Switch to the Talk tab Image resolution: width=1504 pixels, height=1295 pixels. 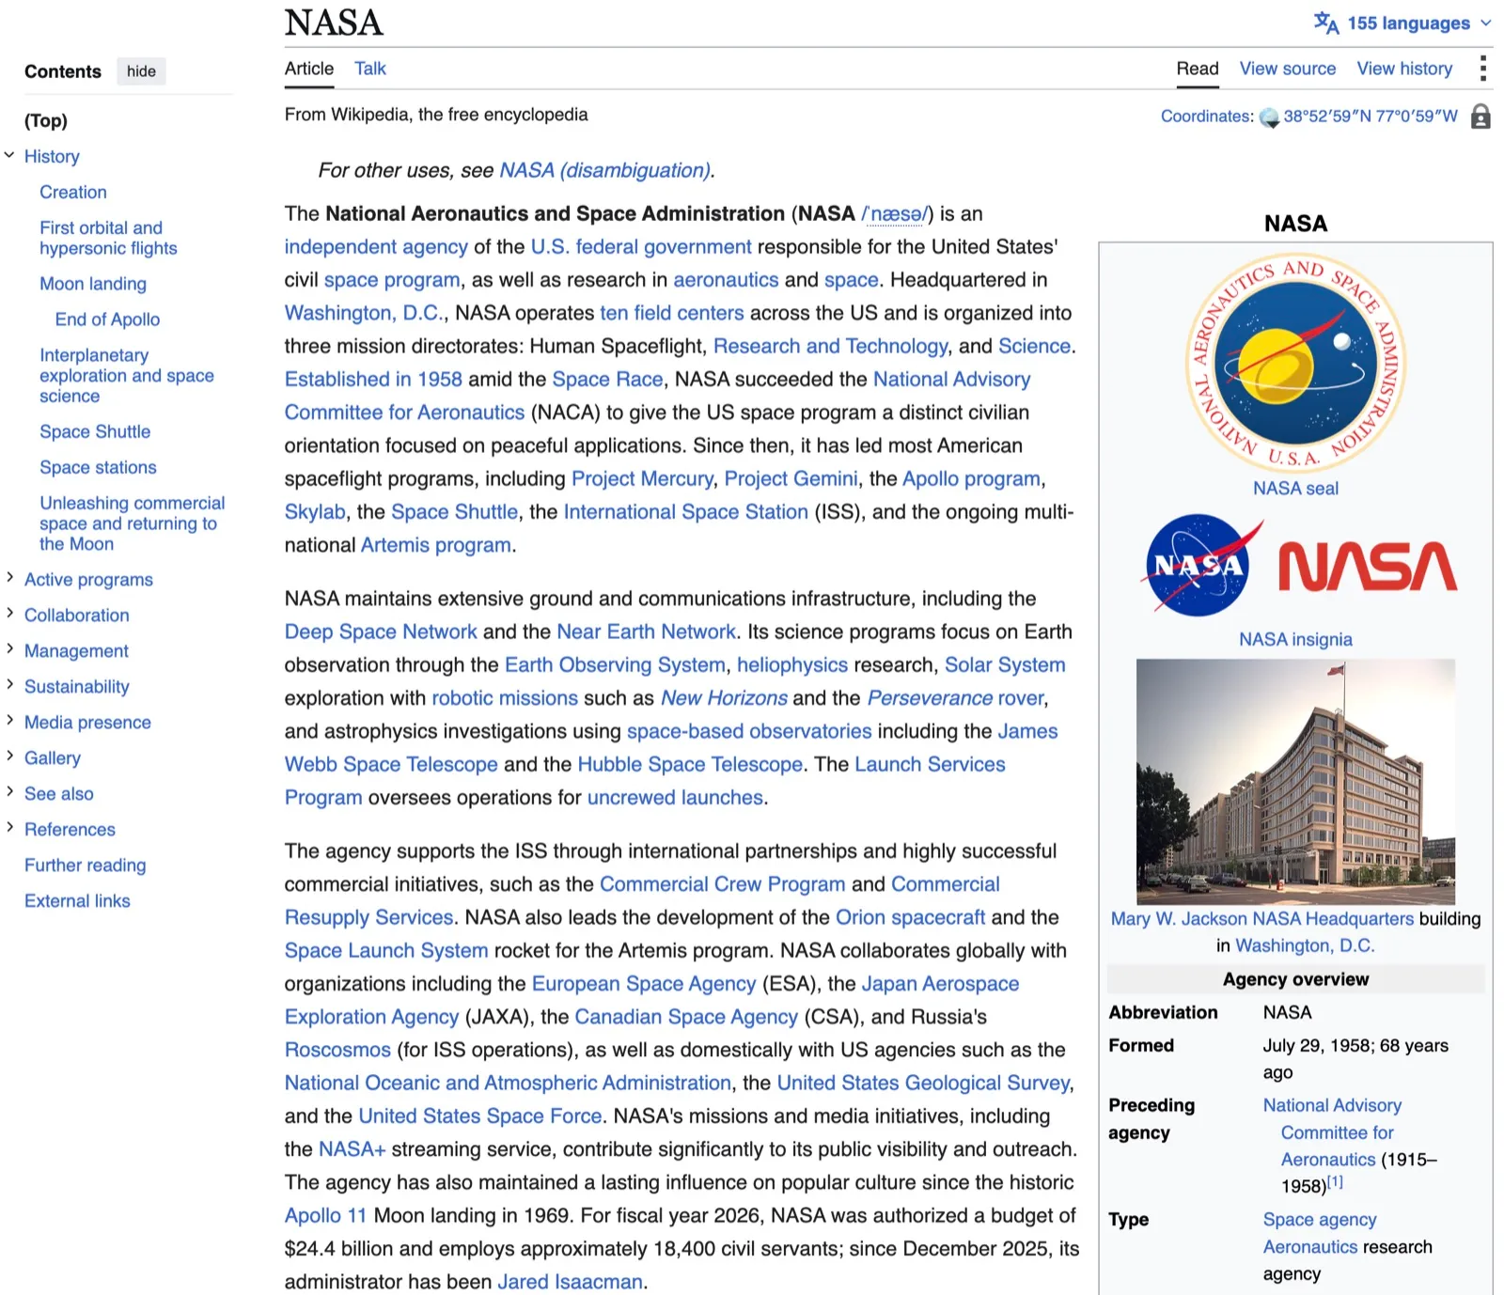pyautogui.click(x=370, y=69)
